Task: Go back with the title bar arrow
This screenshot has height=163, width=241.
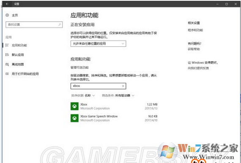Action: tap(7, 4)
